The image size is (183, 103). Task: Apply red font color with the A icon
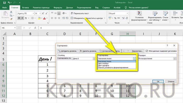tap(44, 18)
